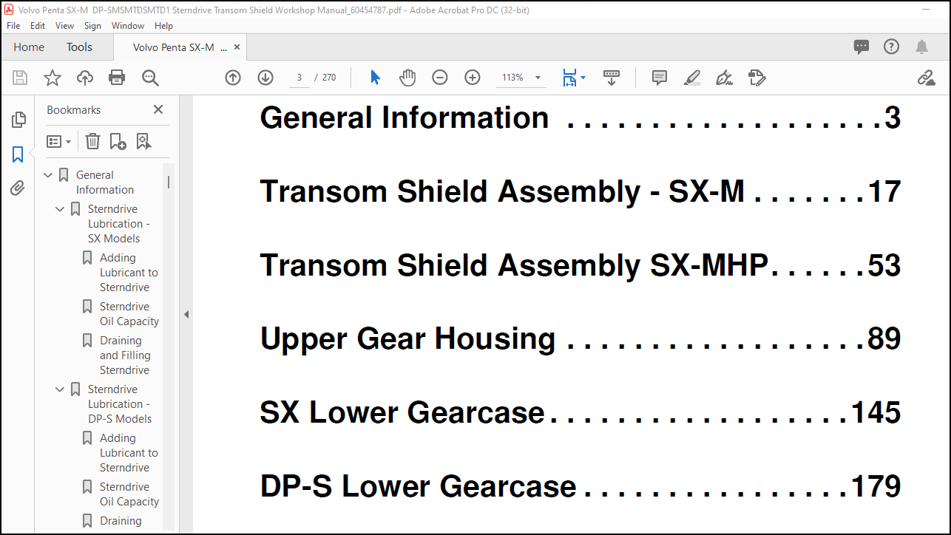
Task: Zoom in with plus icon
Action: click(473, 78)
